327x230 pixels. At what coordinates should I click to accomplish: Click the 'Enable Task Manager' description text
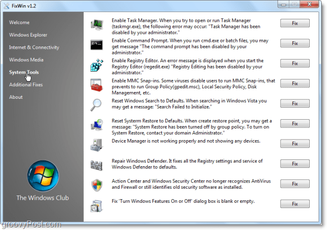(186, 27)
